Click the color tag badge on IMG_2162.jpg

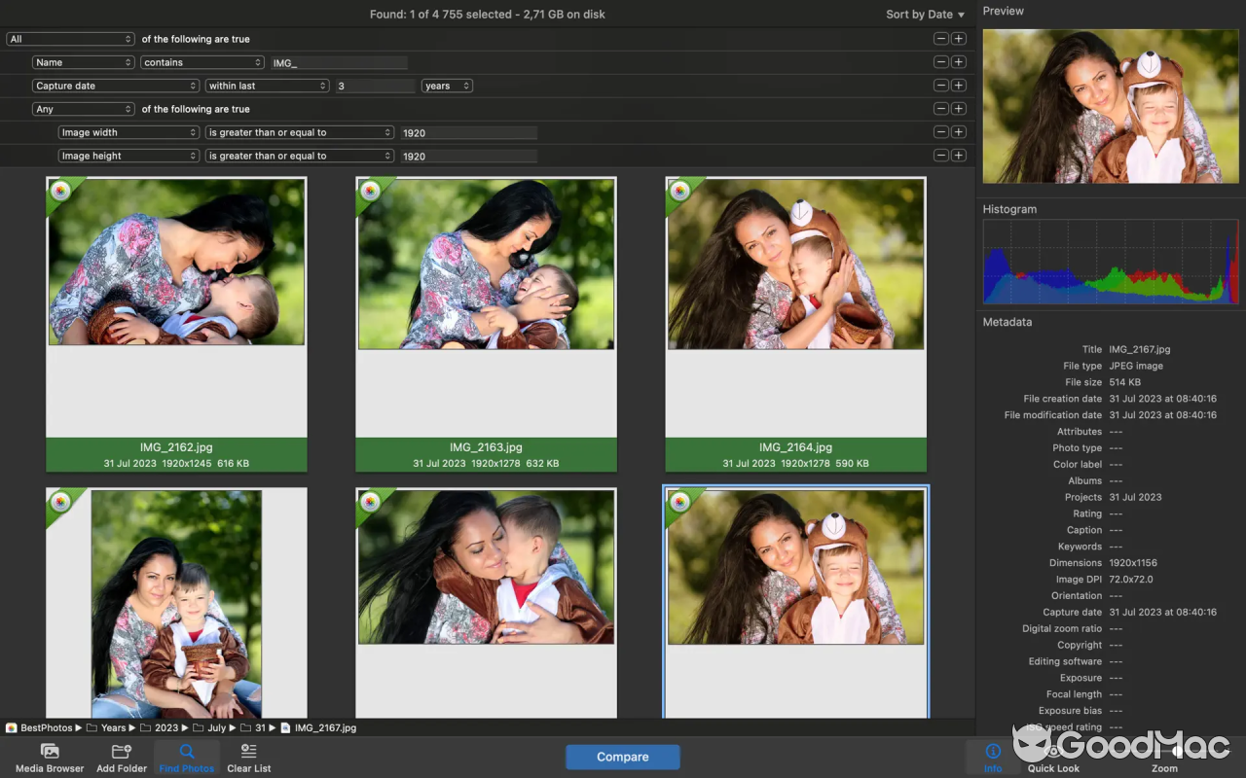pyautogui.click(x=58, y=190)
